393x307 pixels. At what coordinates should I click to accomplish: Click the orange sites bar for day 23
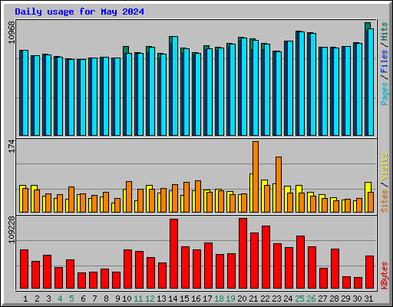(x=279, y=184)
